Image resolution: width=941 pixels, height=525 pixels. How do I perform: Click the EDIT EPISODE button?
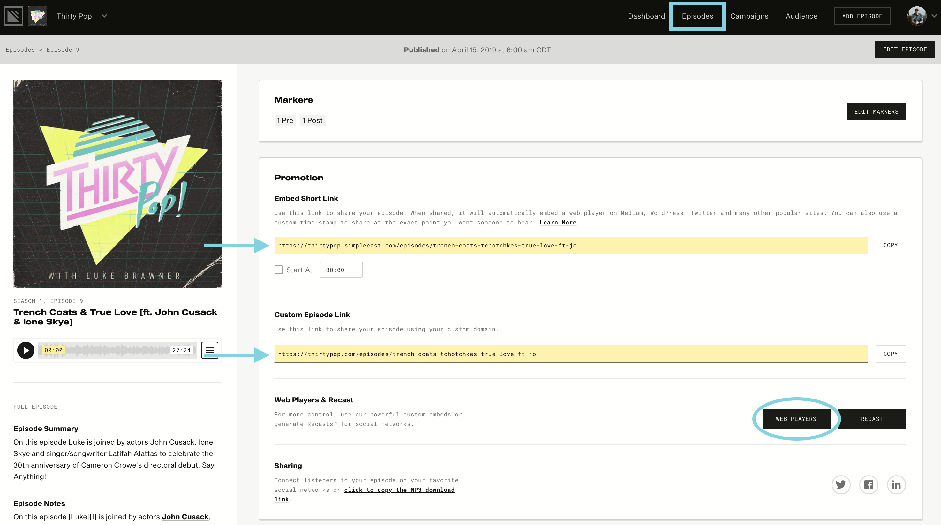[x=905, y=50]
